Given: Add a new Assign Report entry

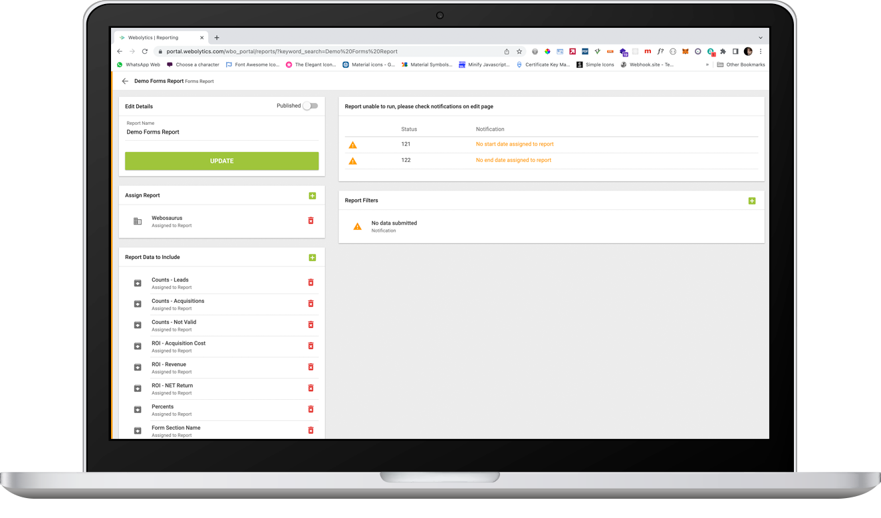Looking at the screenshot, I should tap(312, 196).
